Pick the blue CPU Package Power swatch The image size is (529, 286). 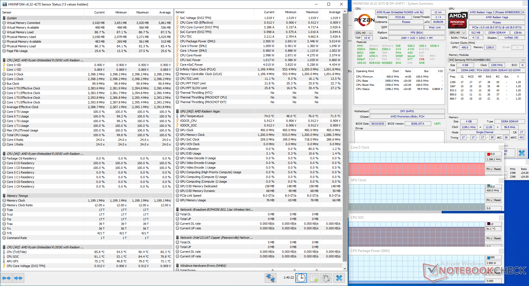click(x=489, y=258)
